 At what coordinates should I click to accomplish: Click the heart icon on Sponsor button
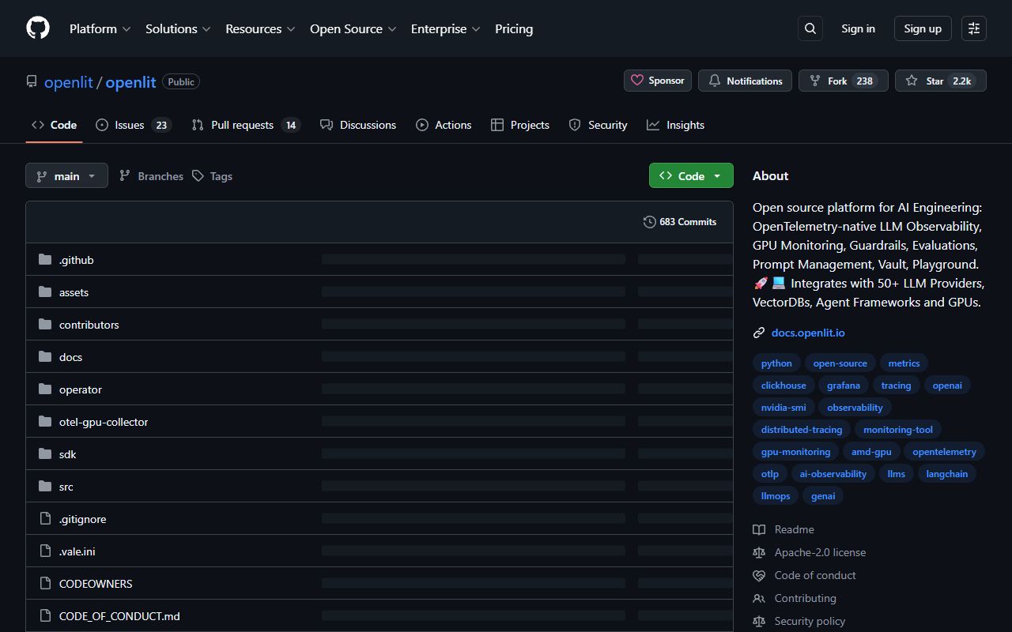pyautogui.click(x=637, y=80)
